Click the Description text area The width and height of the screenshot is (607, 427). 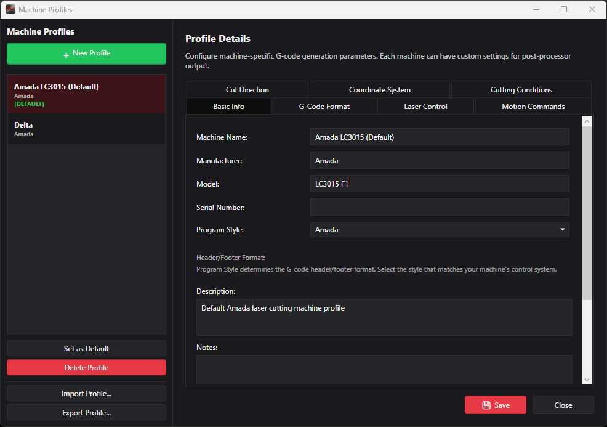[384, 317]
